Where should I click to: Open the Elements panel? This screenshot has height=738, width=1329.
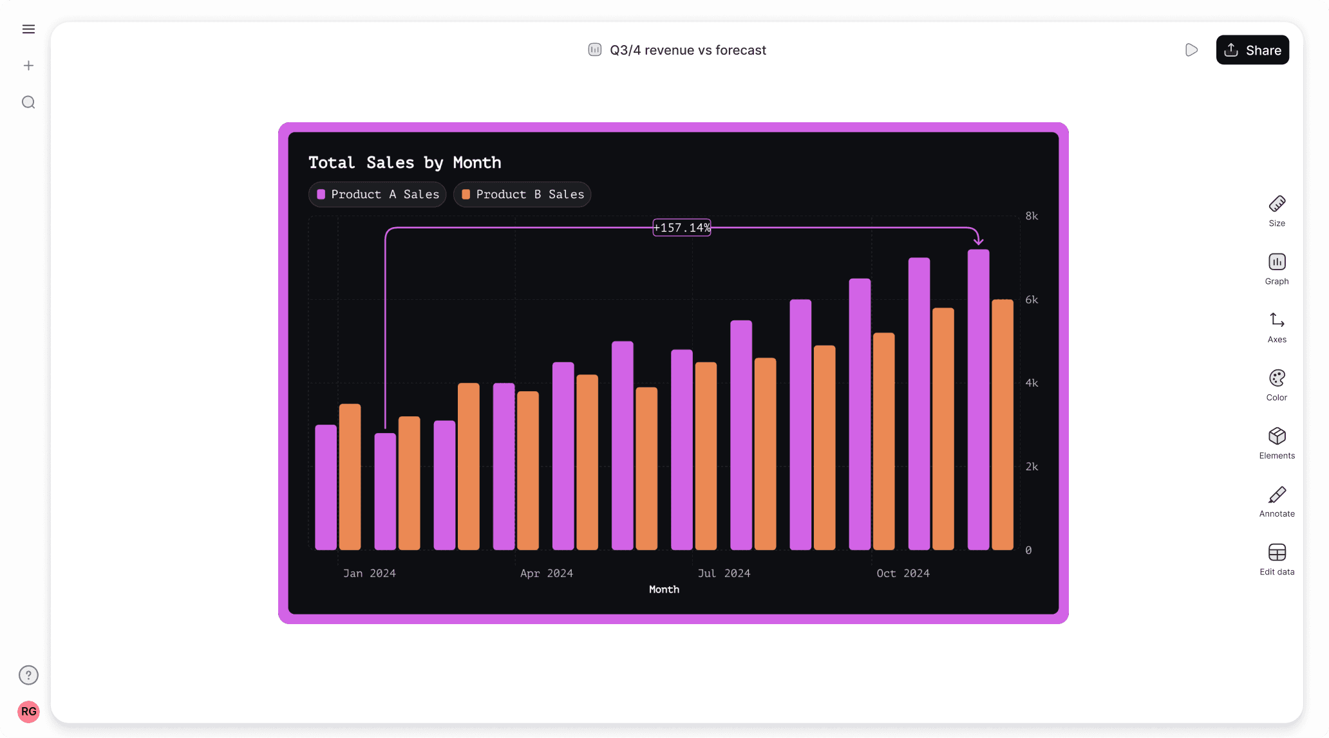1277,442
